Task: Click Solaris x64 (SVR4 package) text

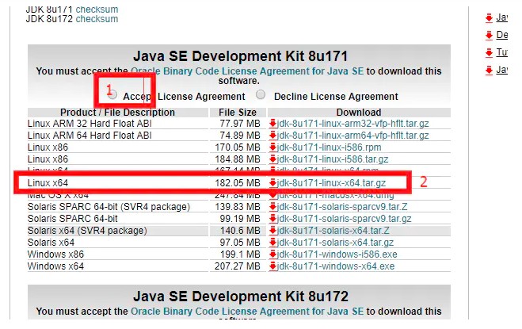Action: [x=87, y=231]
